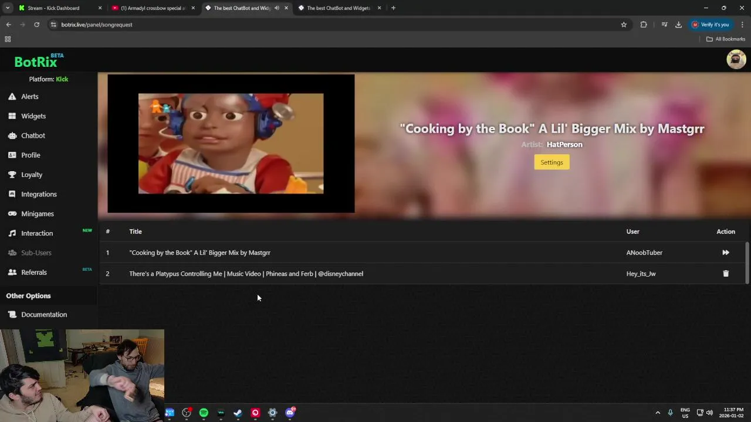Click the microphone tray icon
Image resolution: width=751 pixels, height=422 pixels.
(671, 413)
